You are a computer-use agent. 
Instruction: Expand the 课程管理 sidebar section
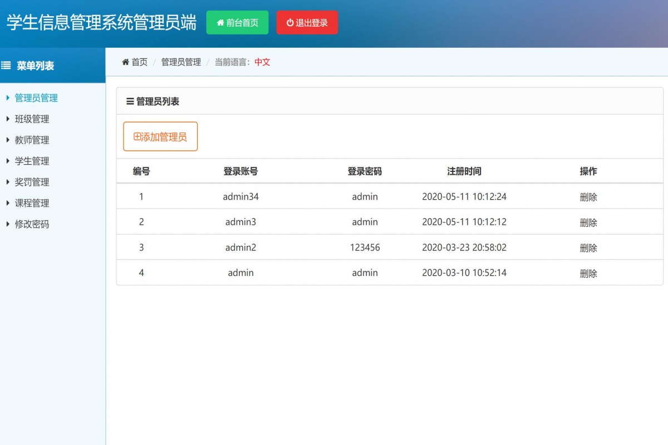pos(32,203)
